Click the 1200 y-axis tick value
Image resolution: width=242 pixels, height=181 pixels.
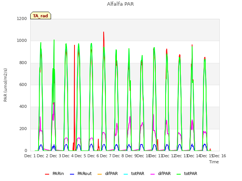(x=22, y=18)
